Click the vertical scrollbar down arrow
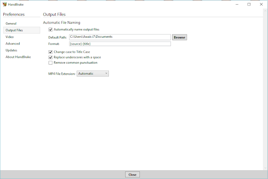 coord(265,168)
